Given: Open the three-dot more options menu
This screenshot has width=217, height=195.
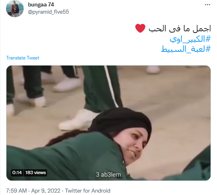Looking at the screenshot, I should pos(207,5).
